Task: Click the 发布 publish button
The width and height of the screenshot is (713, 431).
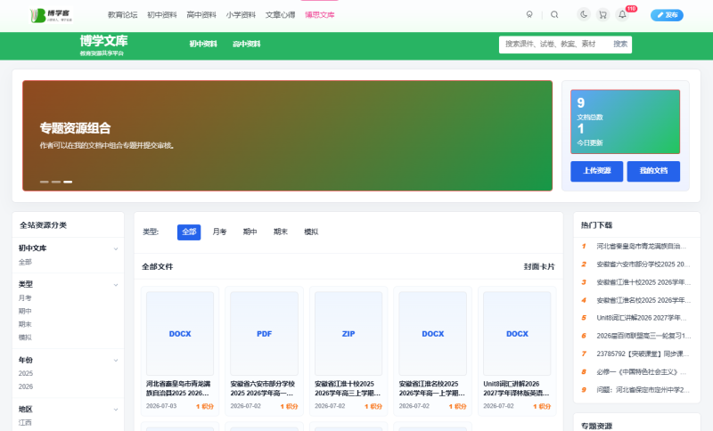Action: pos(667,15)
